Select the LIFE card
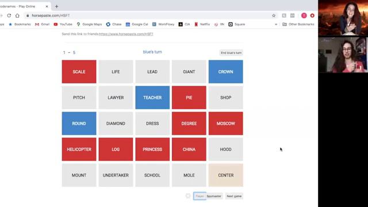This screenshot has height=207, width=368. click(116, 71)
